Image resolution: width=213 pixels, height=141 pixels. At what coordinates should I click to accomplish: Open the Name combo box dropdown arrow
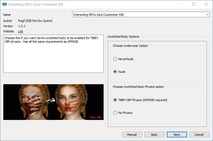[207, 15]
